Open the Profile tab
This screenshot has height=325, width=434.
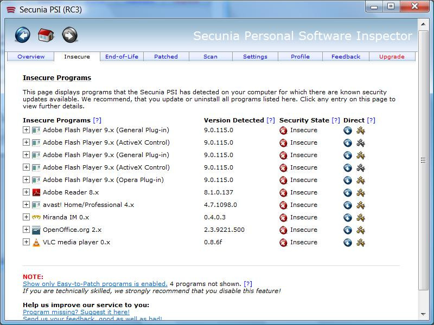[301, 56]
